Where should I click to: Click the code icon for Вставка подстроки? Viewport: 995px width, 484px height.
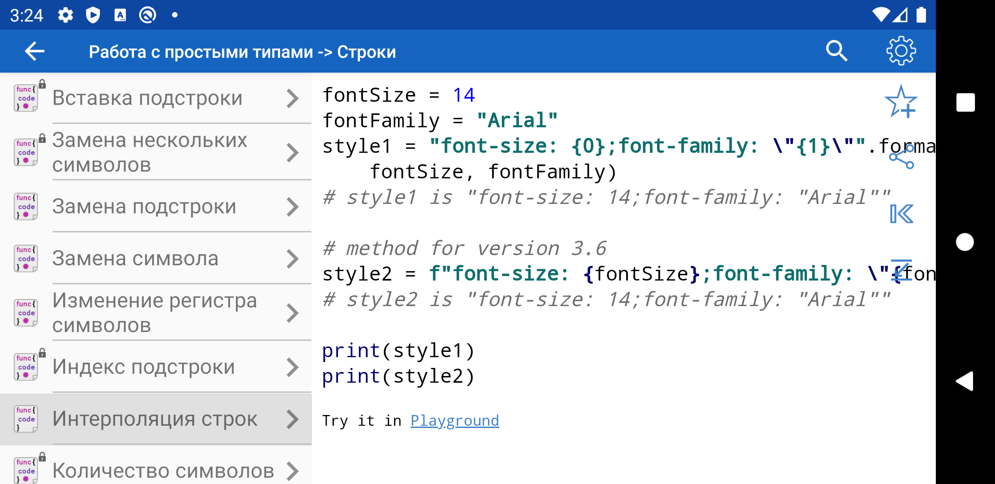[26, 98]
